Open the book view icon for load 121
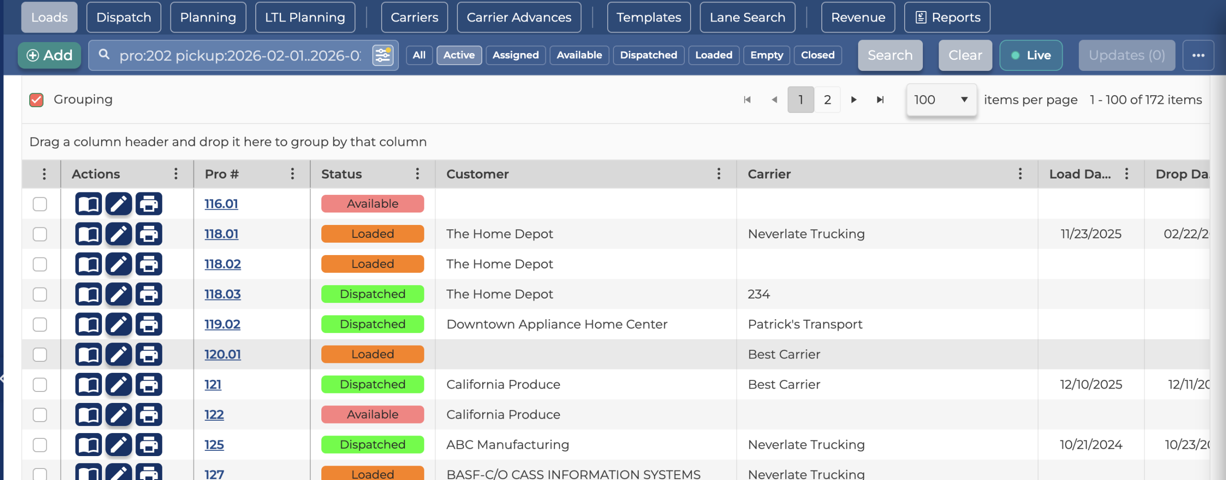This screenshot has height=480, width=1226. coord(89,385)
